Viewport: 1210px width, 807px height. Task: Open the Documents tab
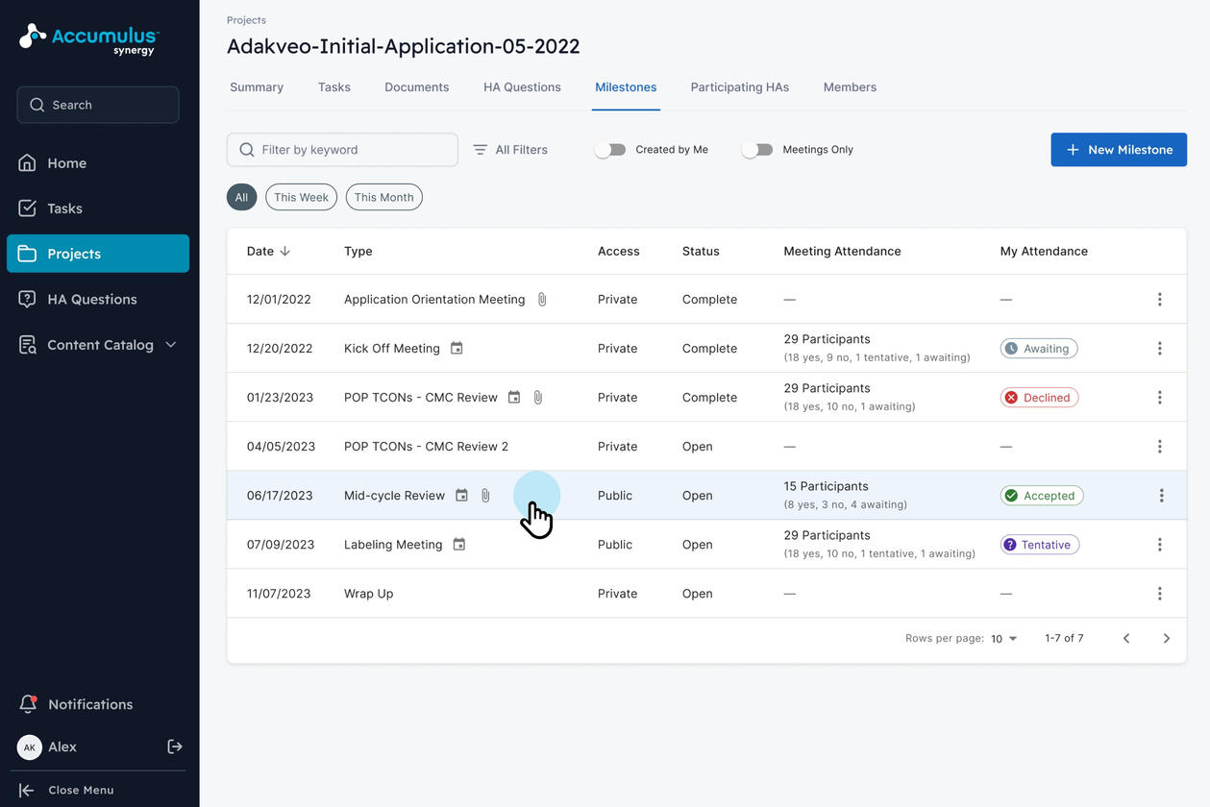pyautogui.click(x=416, y=87)
